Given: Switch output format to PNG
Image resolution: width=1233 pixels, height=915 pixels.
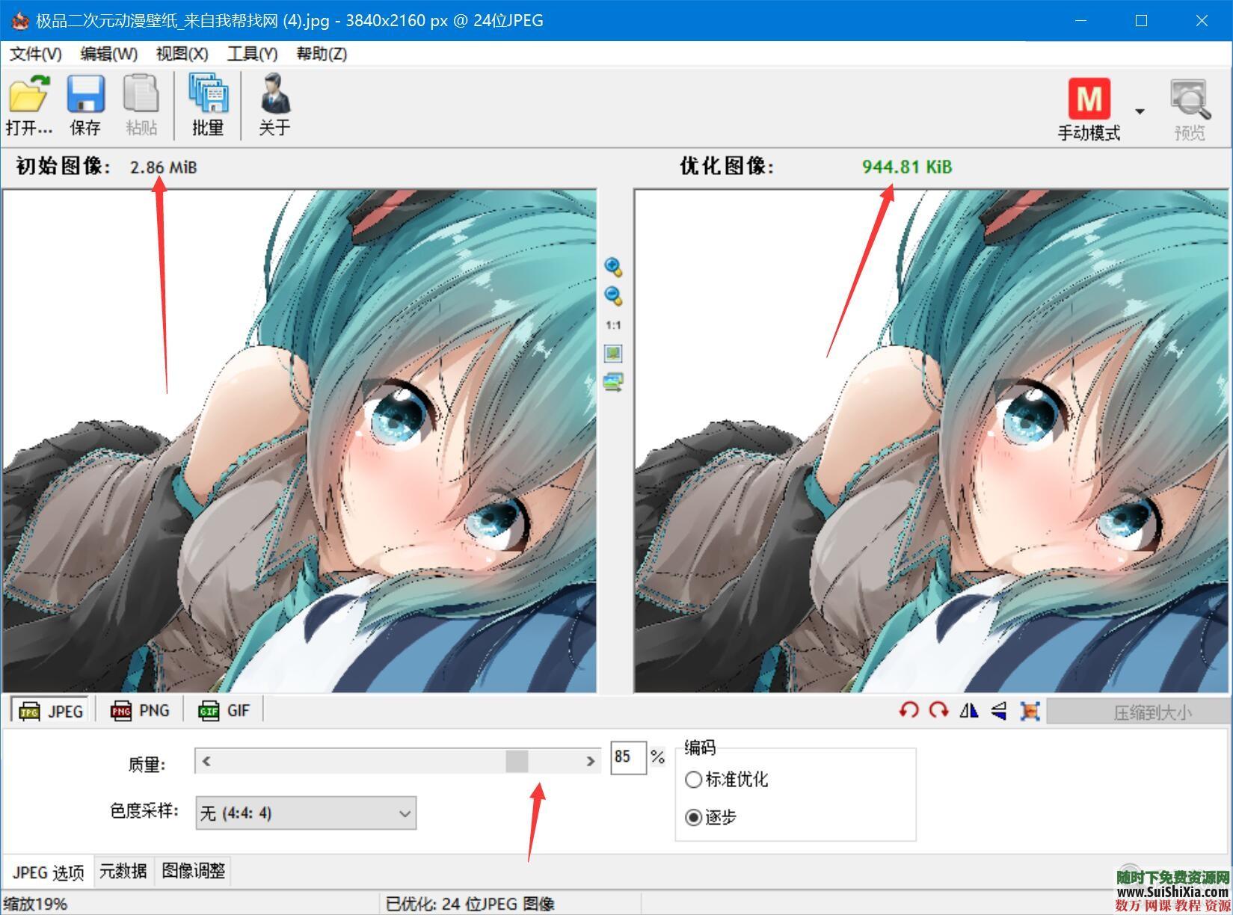Looking at the screenshot, I should (141, 710).
